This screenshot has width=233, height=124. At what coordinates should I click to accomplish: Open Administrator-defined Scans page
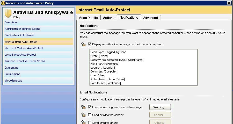coord(39,29)
